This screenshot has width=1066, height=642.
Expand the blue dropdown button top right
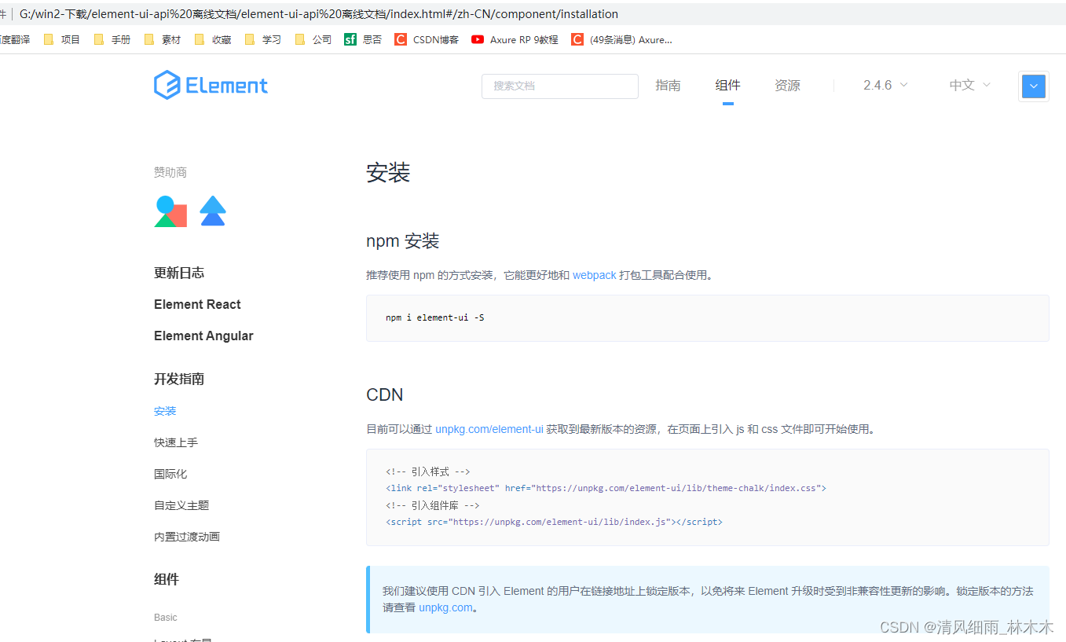tap(1033, 86)
